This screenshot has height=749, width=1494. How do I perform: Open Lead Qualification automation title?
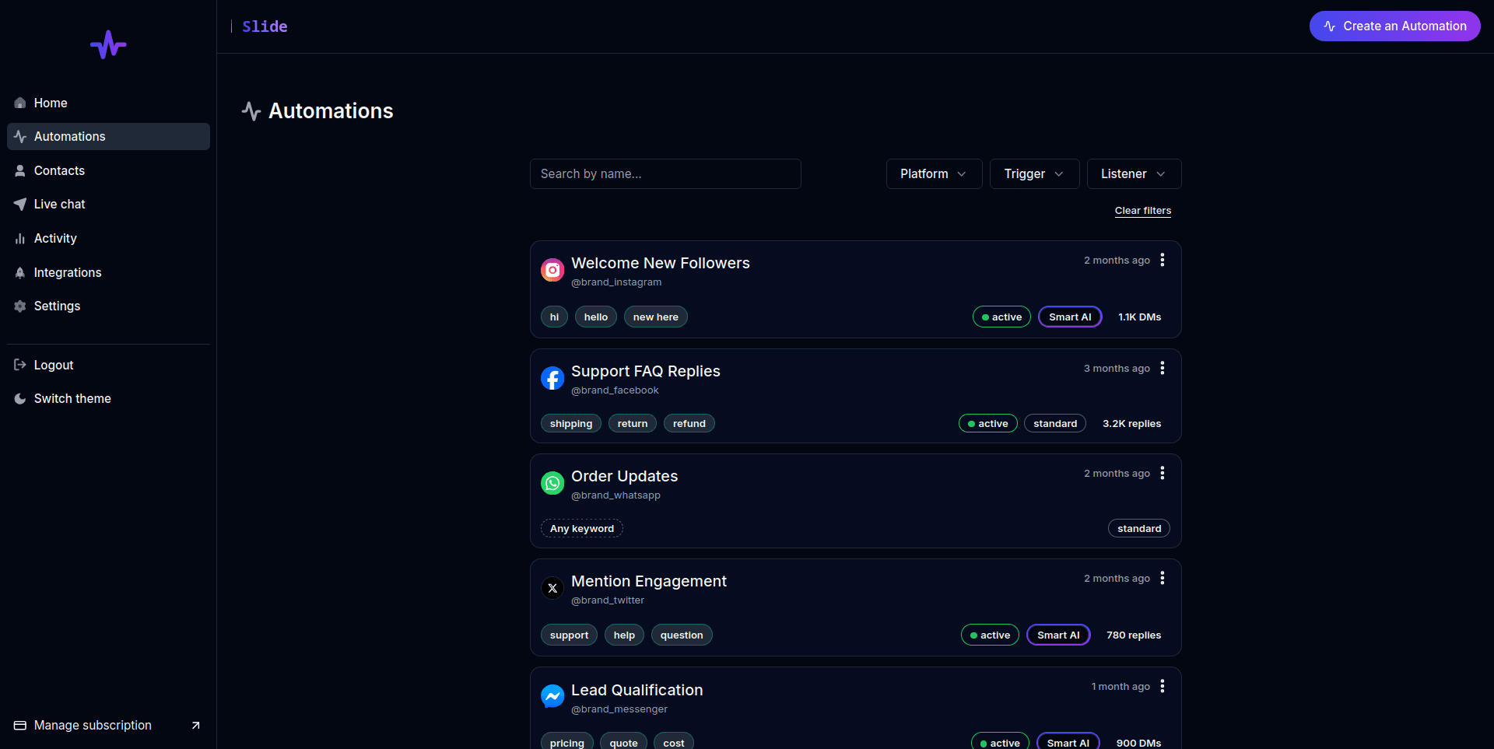[637, 690]
